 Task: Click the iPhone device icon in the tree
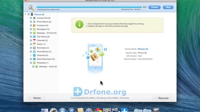pyautogui.click(x=32, y=14)
